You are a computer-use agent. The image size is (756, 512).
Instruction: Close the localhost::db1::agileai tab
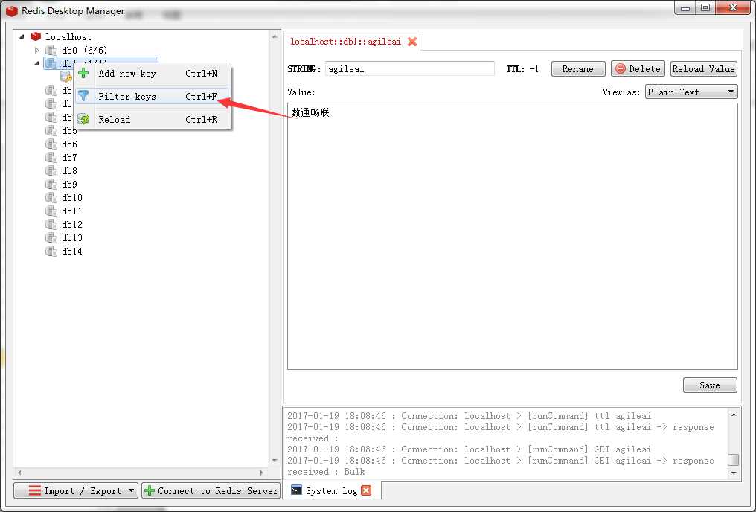[412, 42]
